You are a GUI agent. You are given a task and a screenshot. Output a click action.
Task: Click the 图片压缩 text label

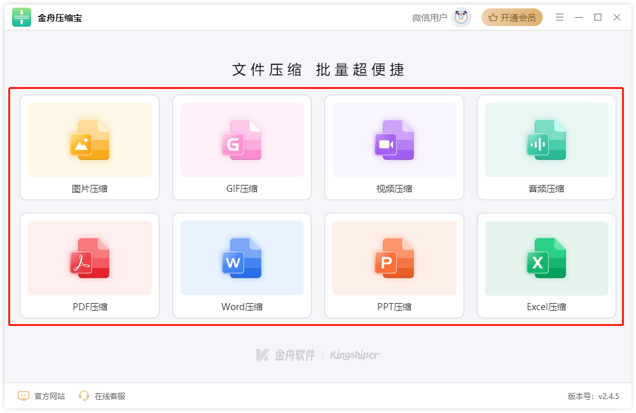point(90,189)
